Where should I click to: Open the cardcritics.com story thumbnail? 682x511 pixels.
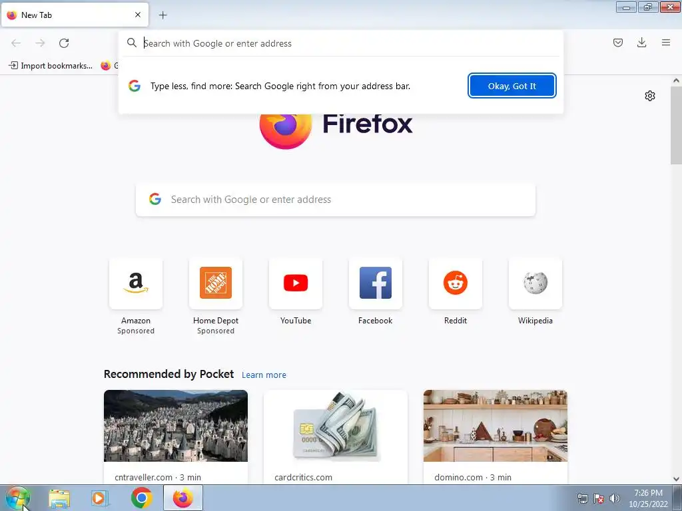pos(336,426)
